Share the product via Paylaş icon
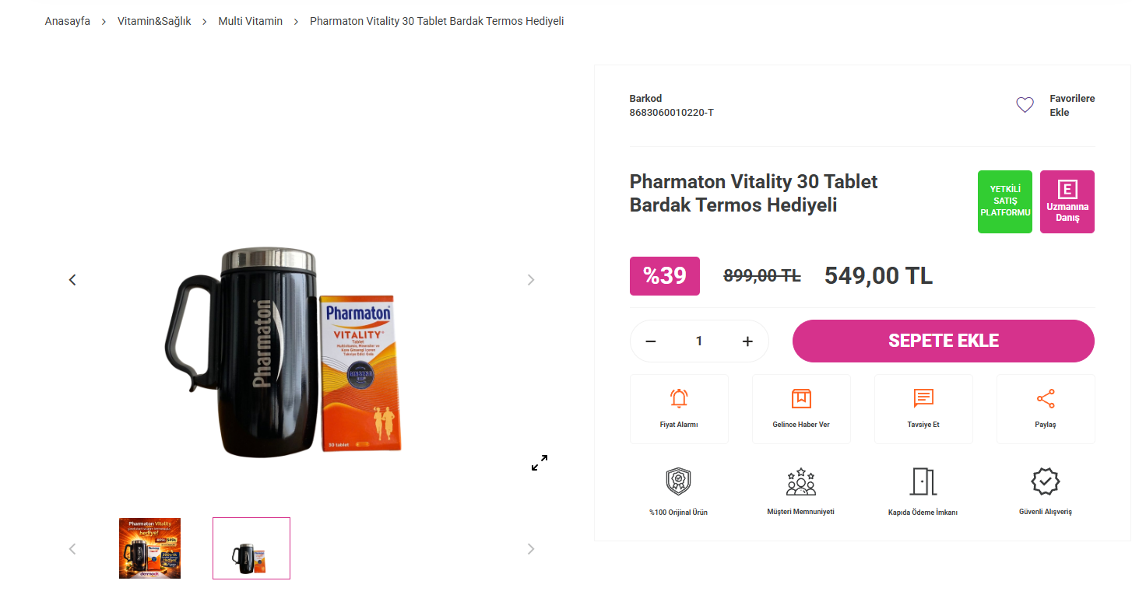This screenshot has height=595, width=1132. pos(1046,399)
